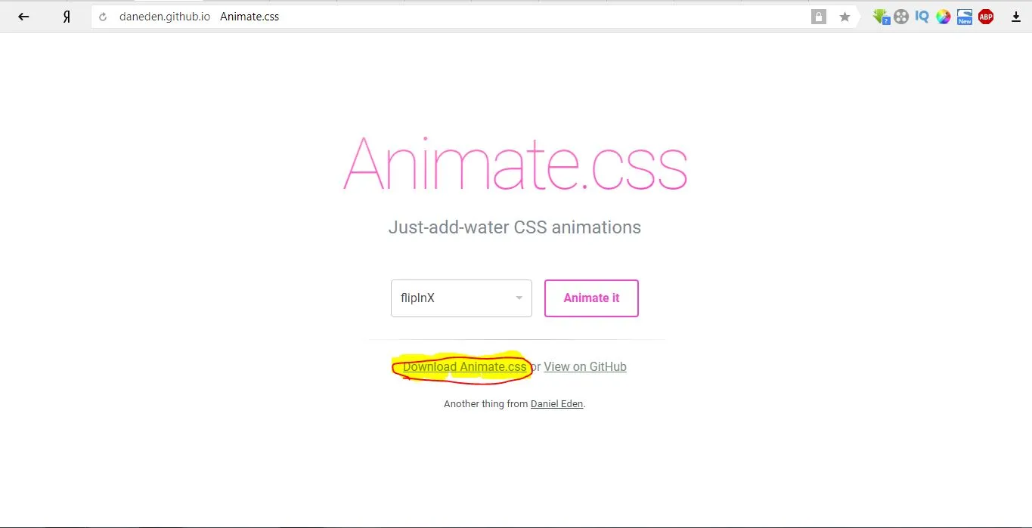The height and width of the screenshot is (528, 1032).
Task: Open the green download-arrow extension
Action: 881,17
